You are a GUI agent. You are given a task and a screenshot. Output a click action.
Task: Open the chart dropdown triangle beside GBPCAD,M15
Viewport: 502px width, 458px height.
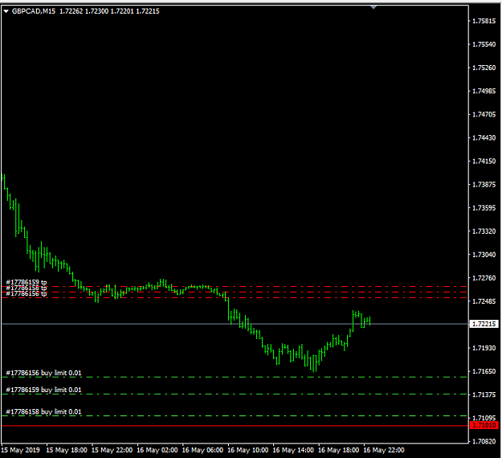pyautogui.click(x=6, y=11)
